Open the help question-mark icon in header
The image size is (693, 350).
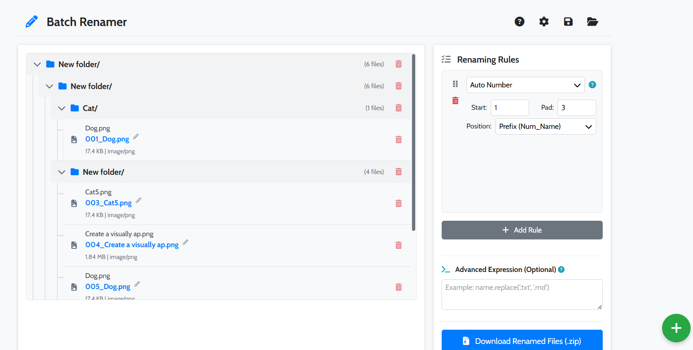pyautogui.click(x=519, y=22)
